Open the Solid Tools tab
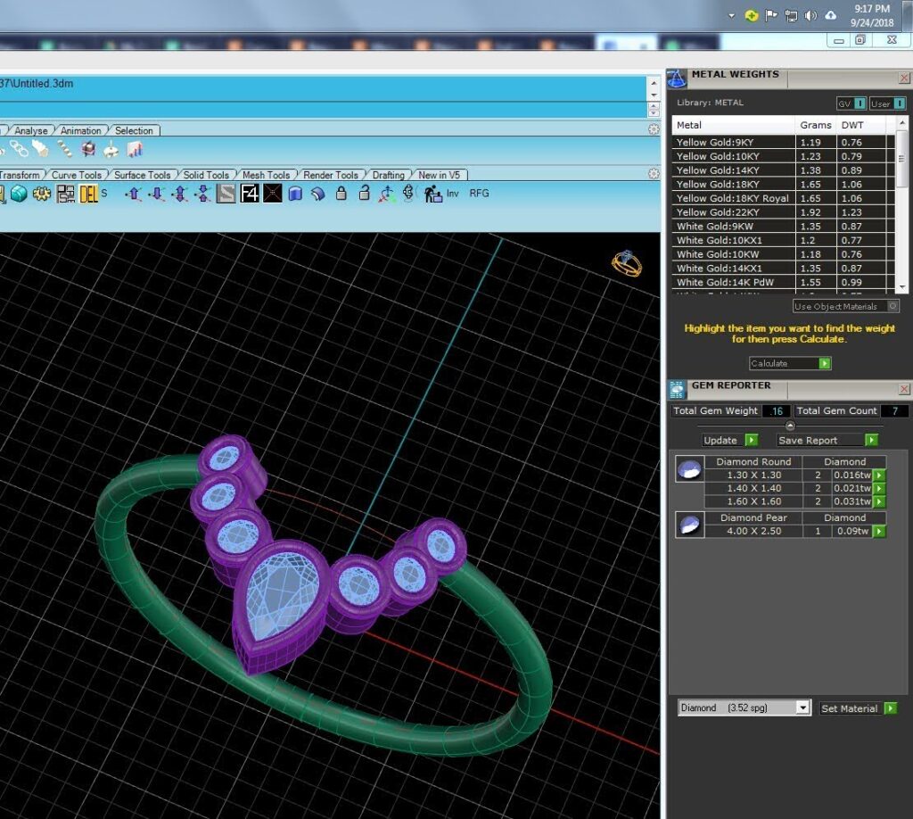 coord(206,175)
